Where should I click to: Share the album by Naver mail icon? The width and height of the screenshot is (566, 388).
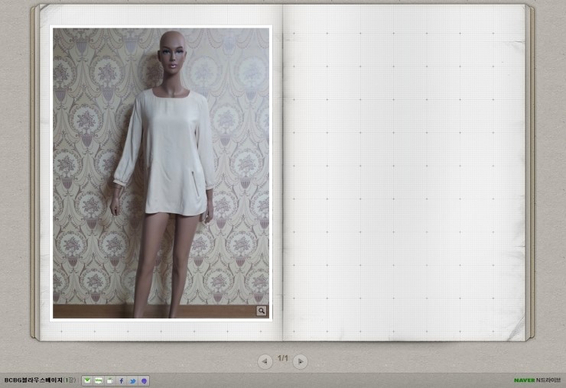click(x=87, y=380)
